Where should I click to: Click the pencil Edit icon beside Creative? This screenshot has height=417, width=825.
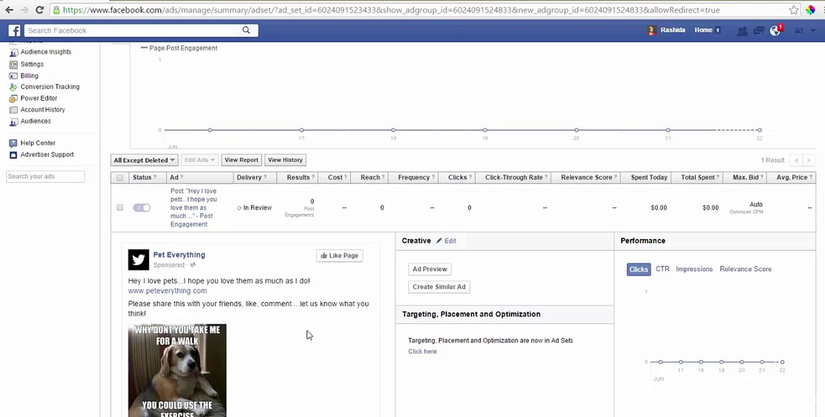pos(439,241)
